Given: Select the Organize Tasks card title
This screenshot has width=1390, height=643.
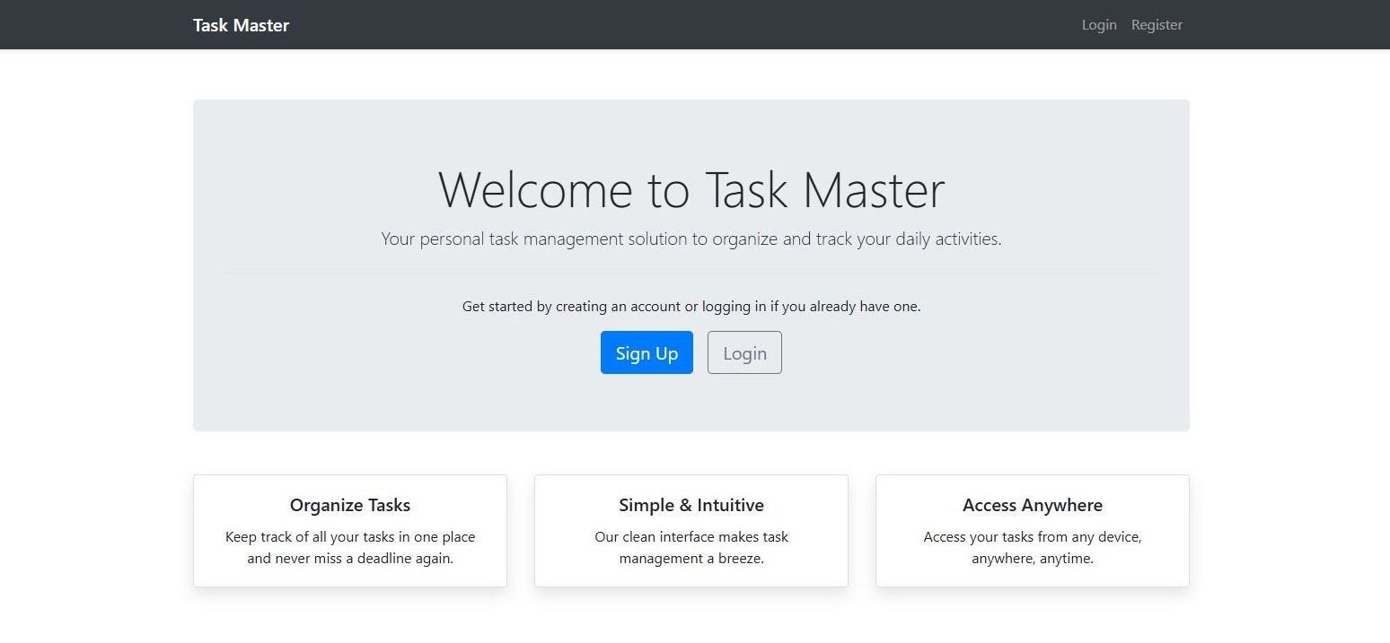Looking at the screenshot, I should [350, 506].
